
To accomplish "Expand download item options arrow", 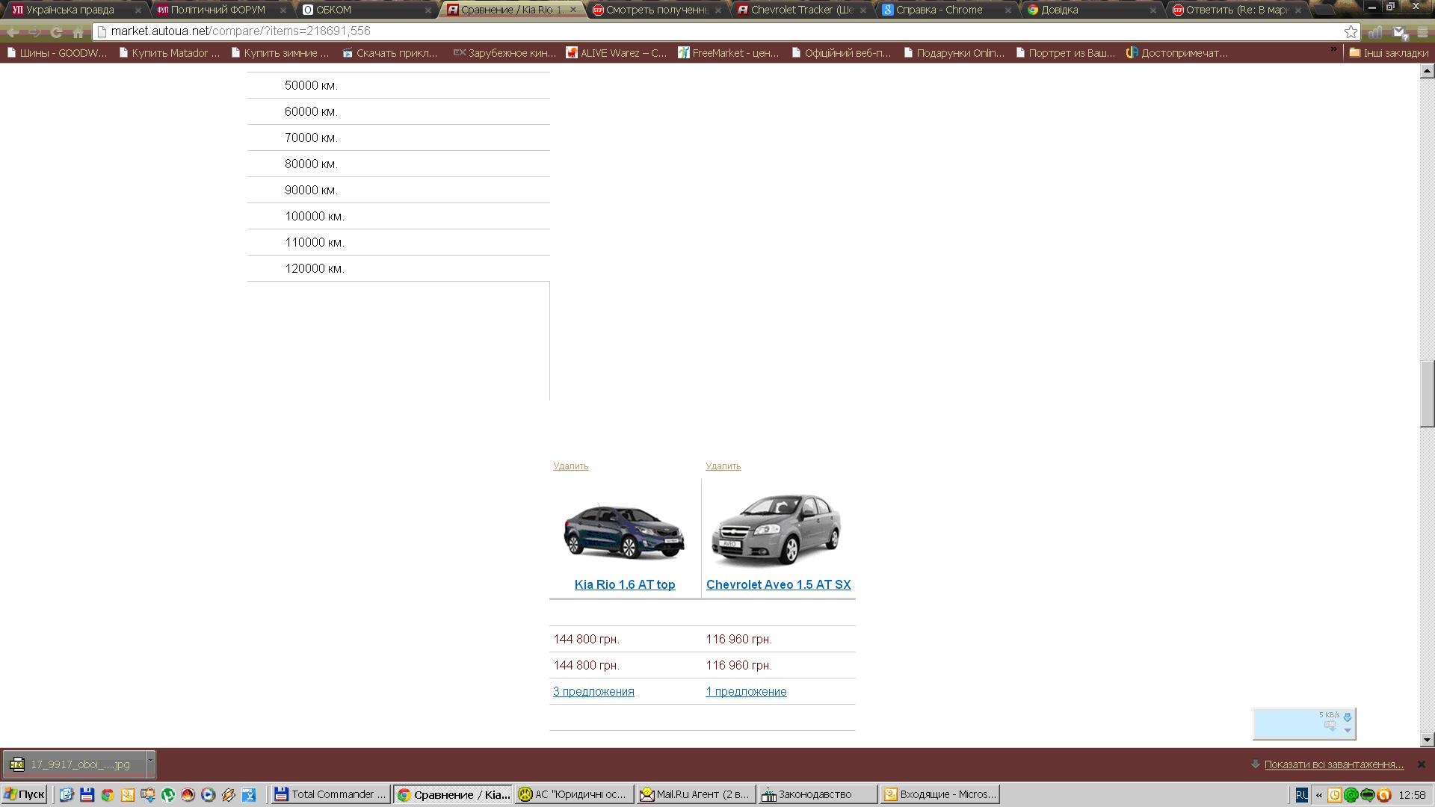I will 150,761.
